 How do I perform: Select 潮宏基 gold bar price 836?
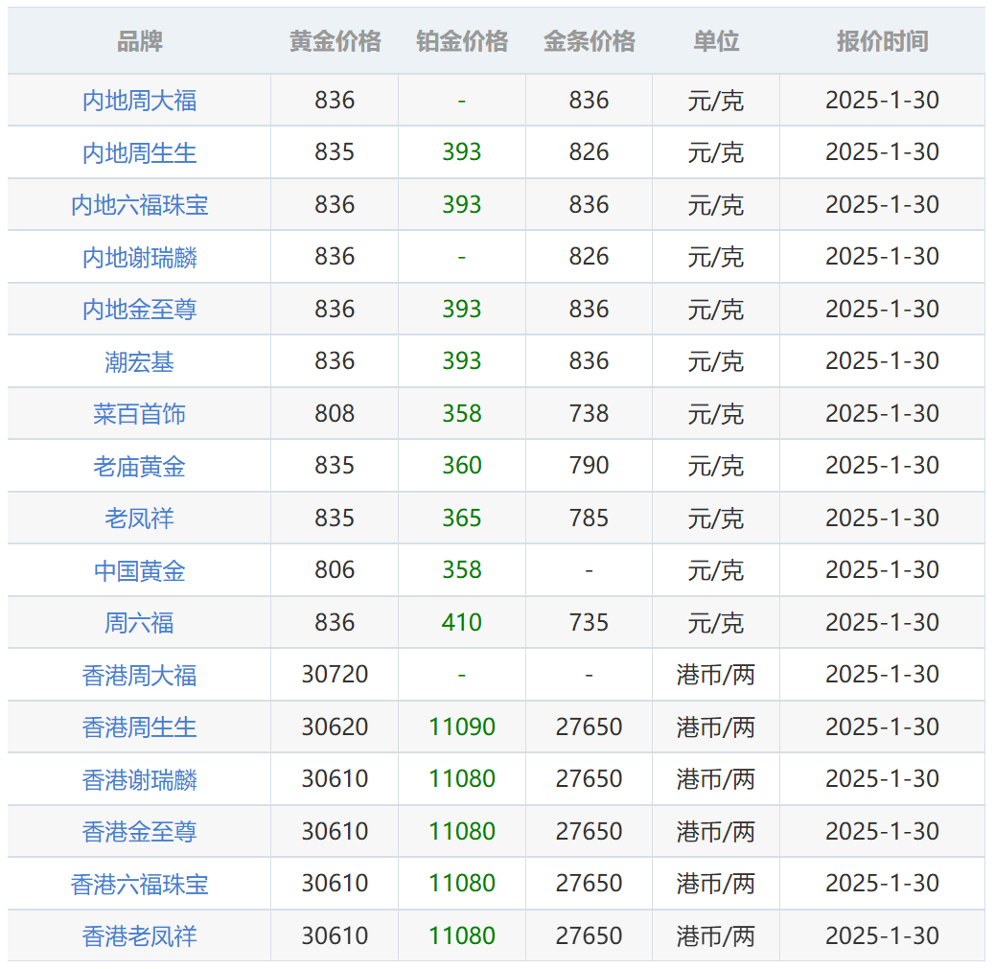(589, 361)
